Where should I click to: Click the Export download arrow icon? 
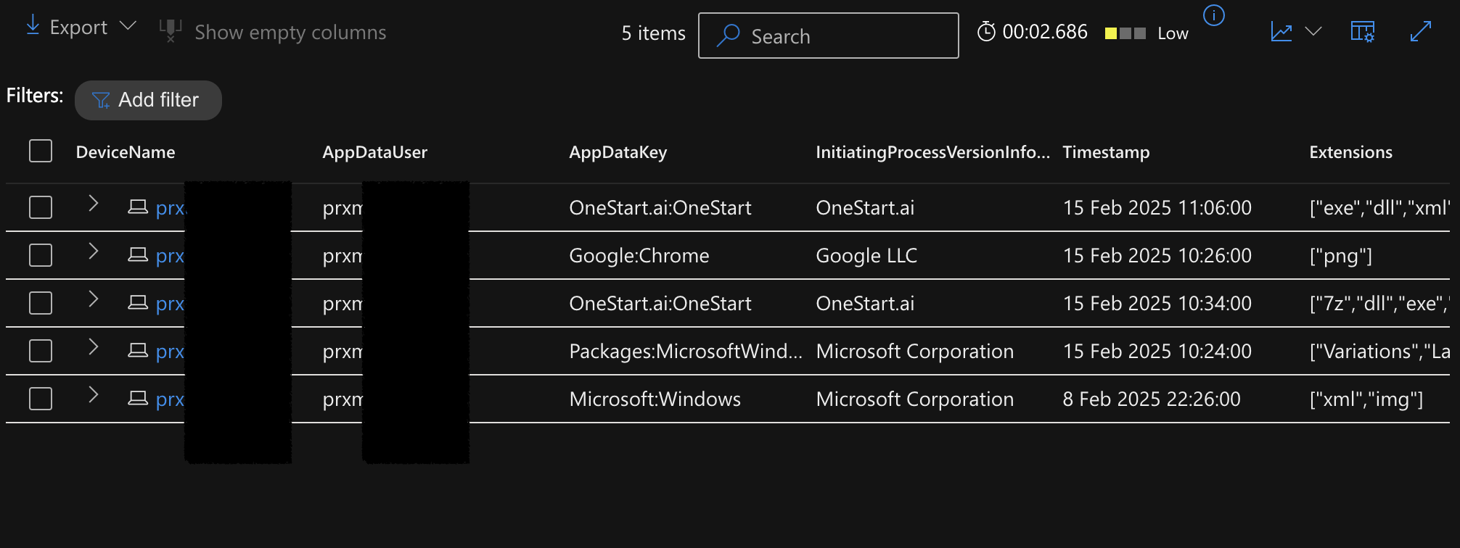coord(33,26)
